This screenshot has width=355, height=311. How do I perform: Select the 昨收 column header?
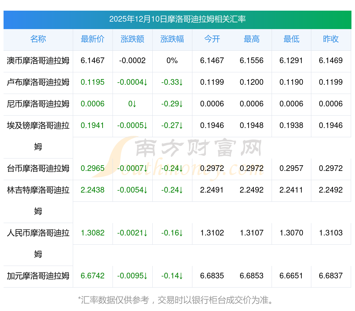[331, 39]
